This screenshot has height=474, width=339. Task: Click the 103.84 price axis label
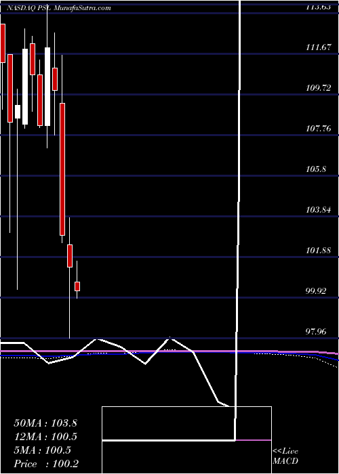tap(319, 210)
